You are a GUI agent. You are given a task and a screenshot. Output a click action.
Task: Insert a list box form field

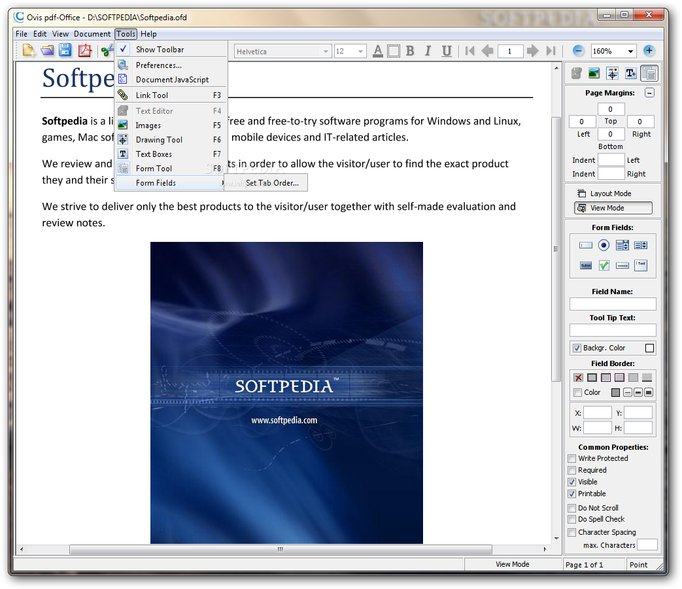coord(641,246)
